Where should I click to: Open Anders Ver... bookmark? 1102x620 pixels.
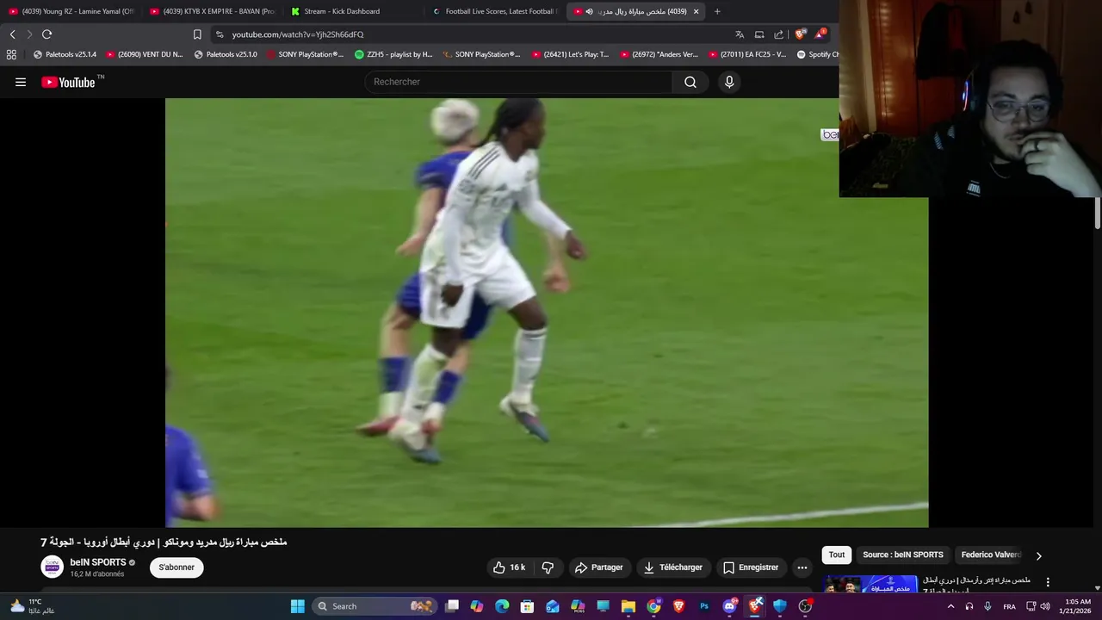659,54
